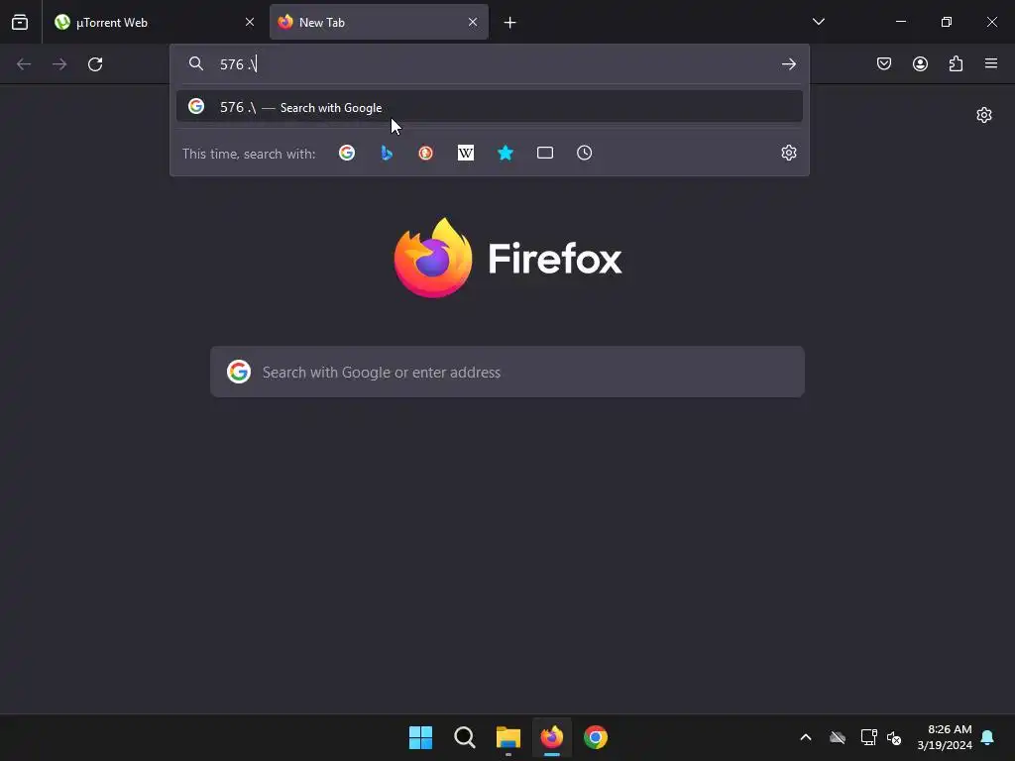Open the Firefox application menu
Viewport: 1015px width, 761px height.
991,63
